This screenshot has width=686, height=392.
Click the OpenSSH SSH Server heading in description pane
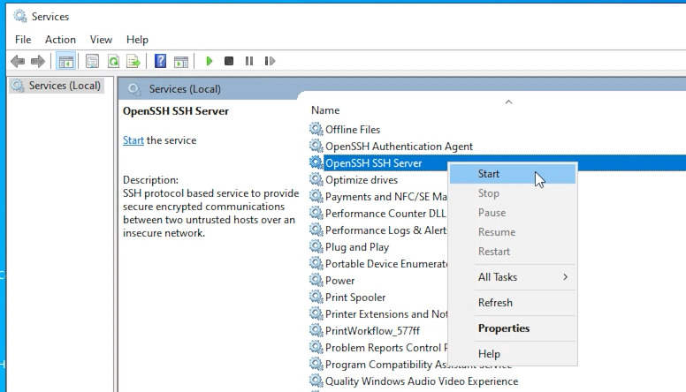pos(176,111)
